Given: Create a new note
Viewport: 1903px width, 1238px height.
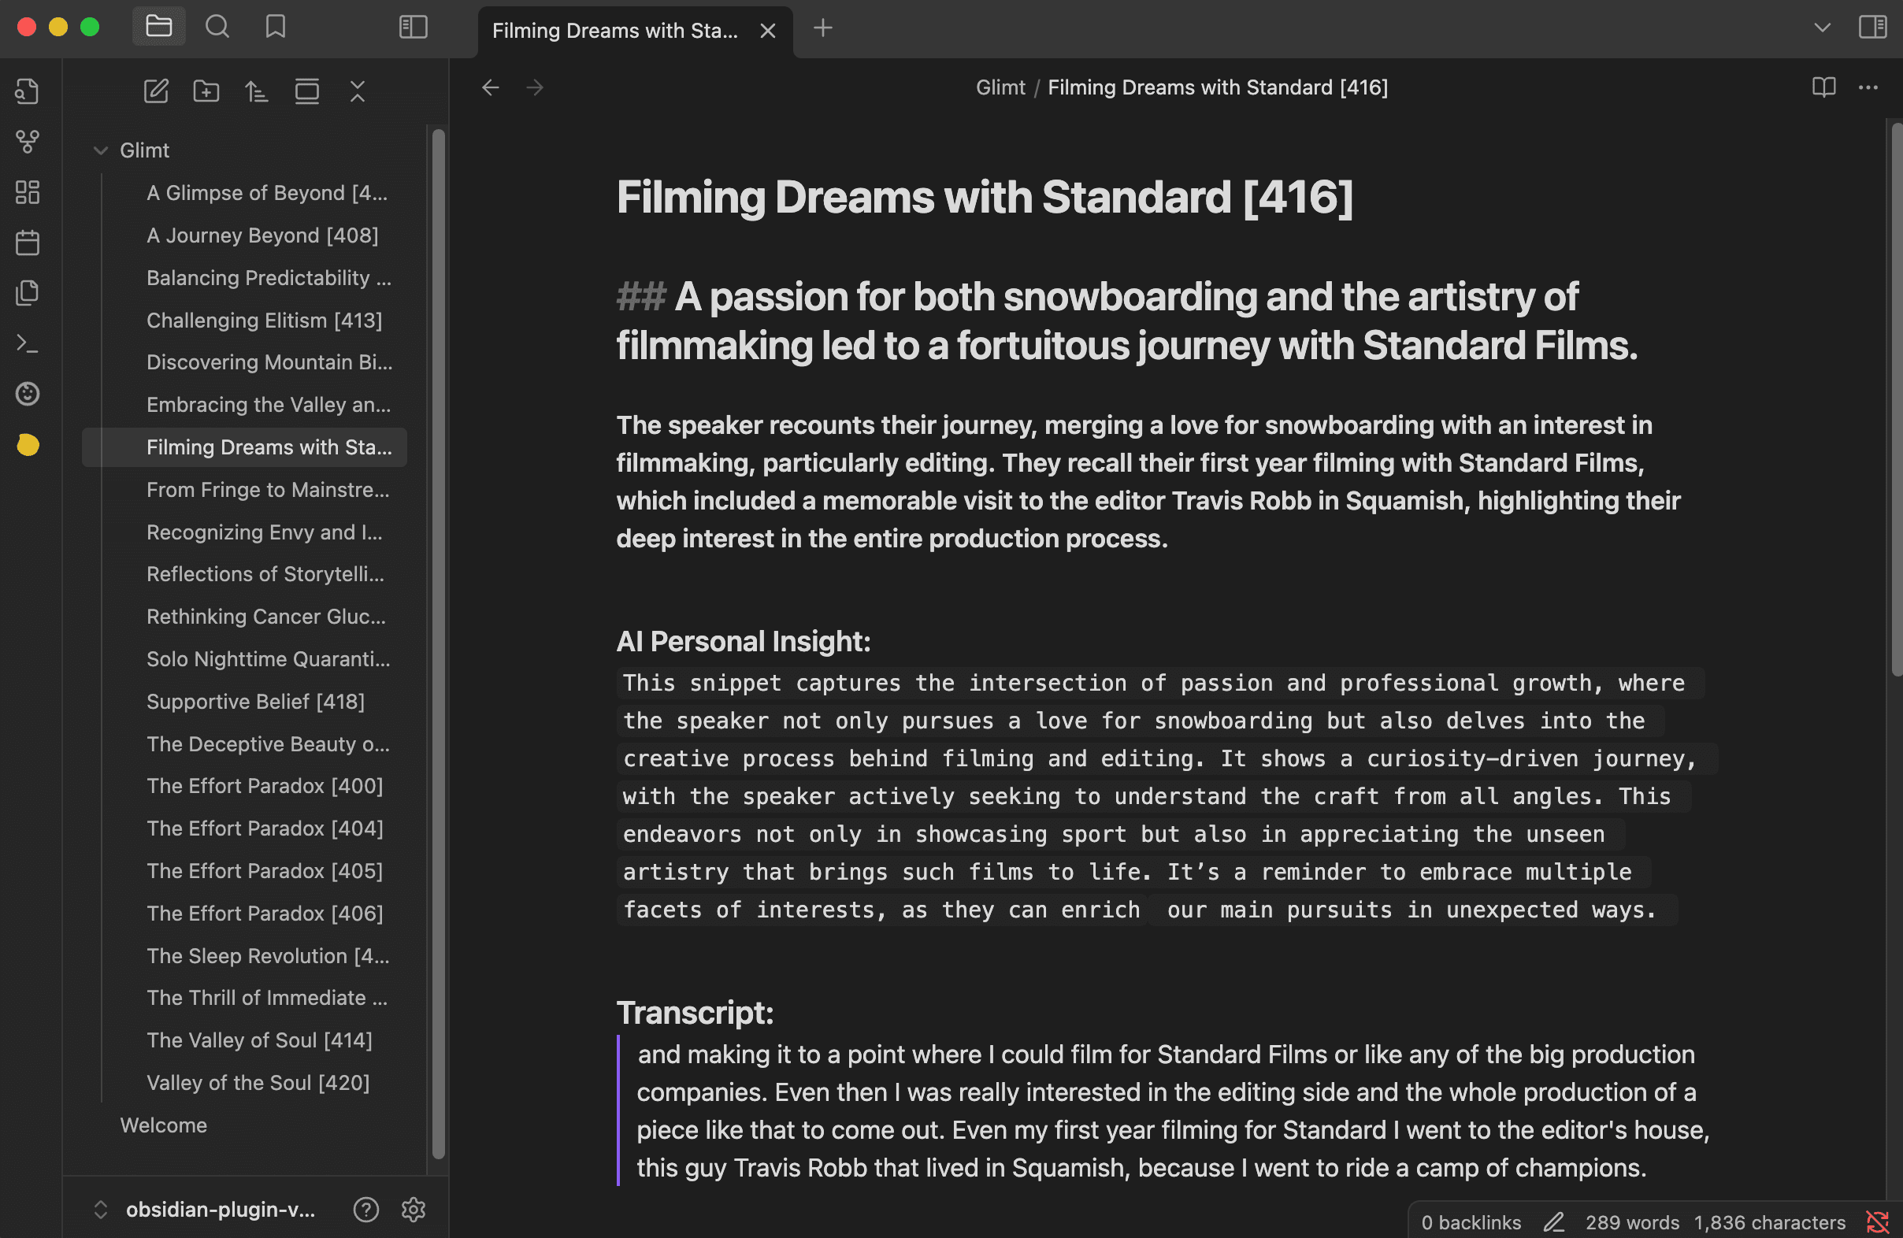Looking at the screenshot, I should (156, 91).
